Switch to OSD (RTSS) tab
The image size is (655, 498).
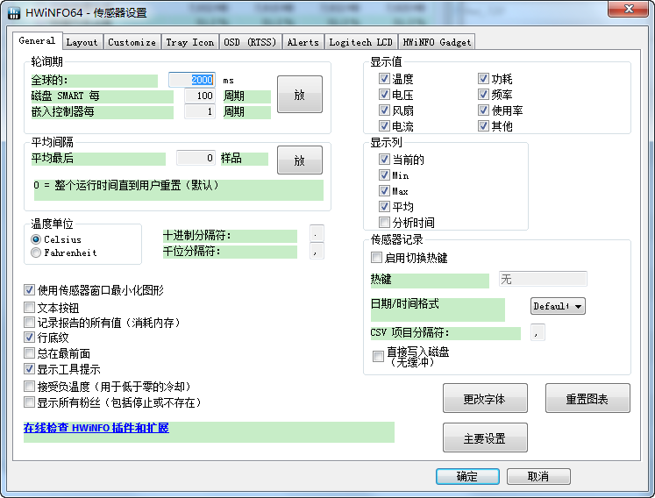(250, 42)
